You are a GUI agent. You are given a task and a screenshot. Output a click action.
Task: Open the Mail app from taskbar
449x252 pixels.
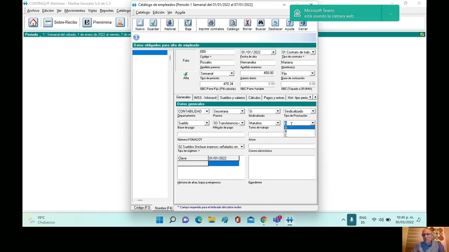pos(250,220)
